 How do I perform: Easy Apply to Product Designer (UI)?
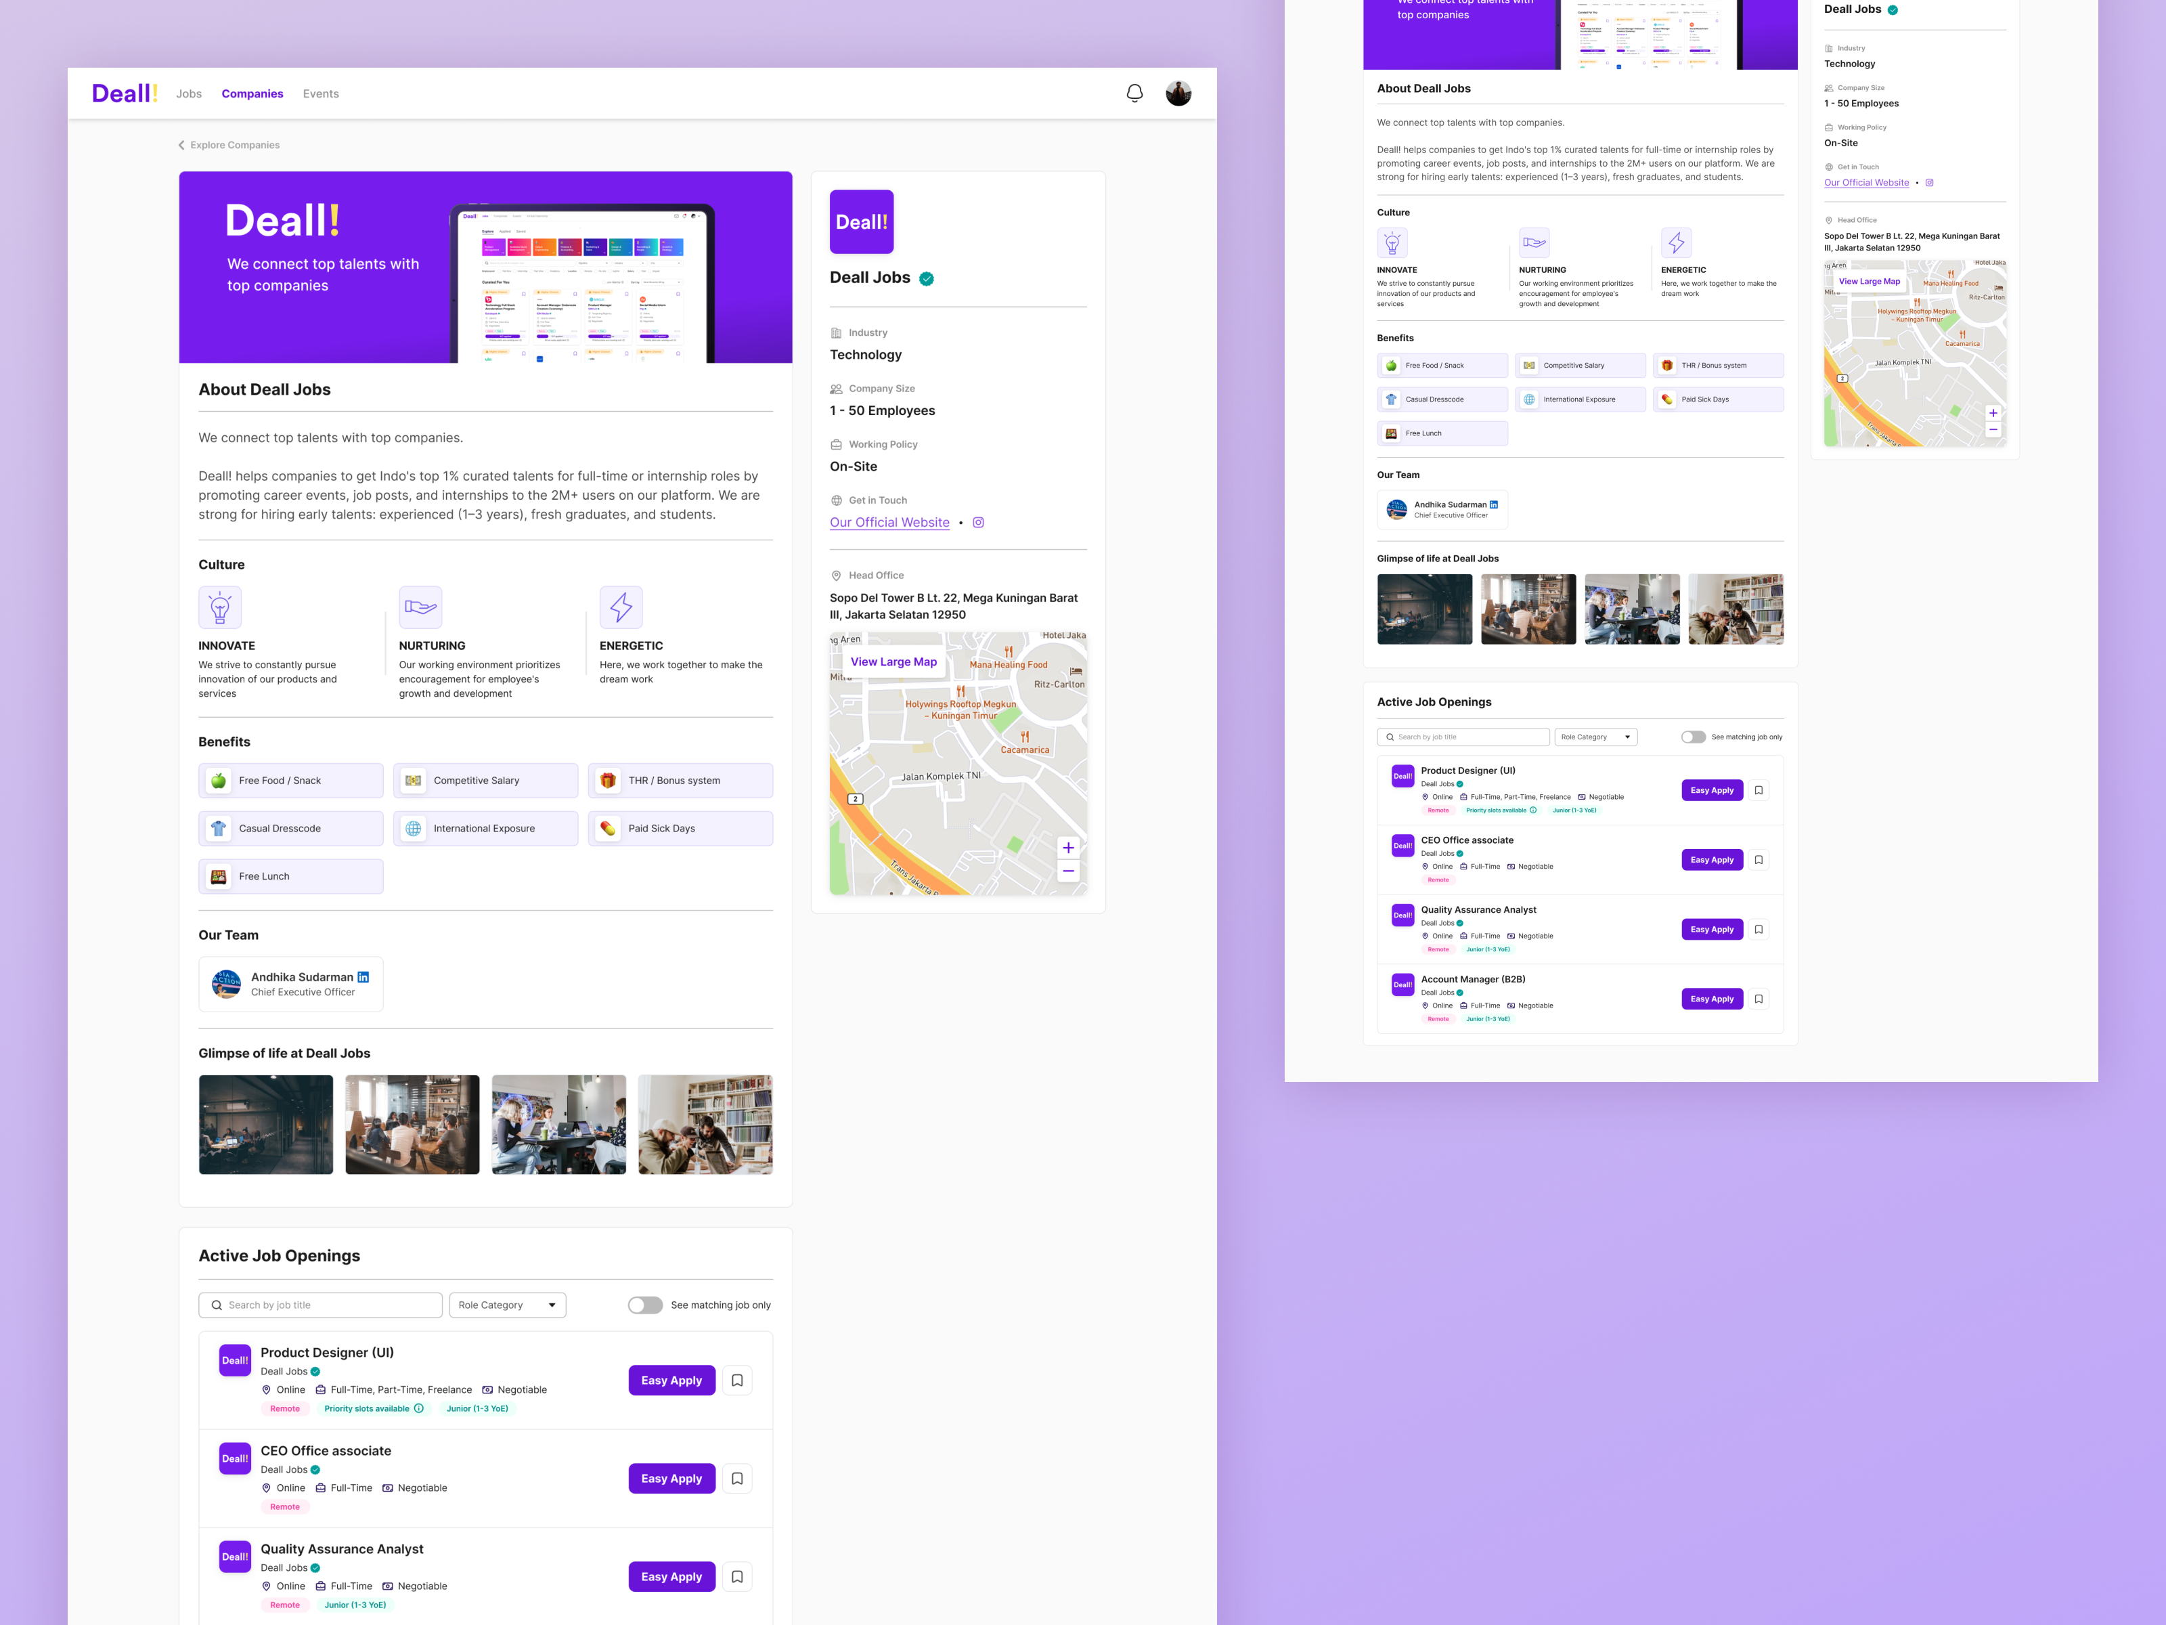(x=671, y=1380)
